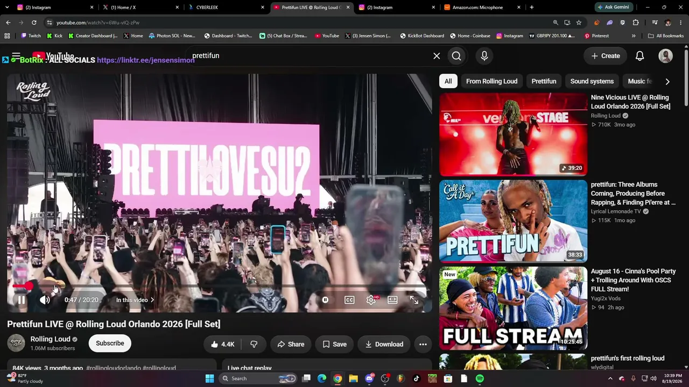Save video to a playlist
The width and height of the screenshot is (689, 387).
[334, 344]
